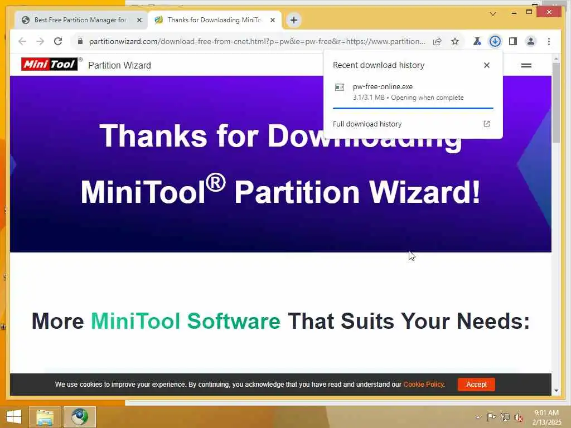Screen dimensions: 571x428
Task: Click the page vertical scrollbar thumb
Action: click(x=556, y=103)
